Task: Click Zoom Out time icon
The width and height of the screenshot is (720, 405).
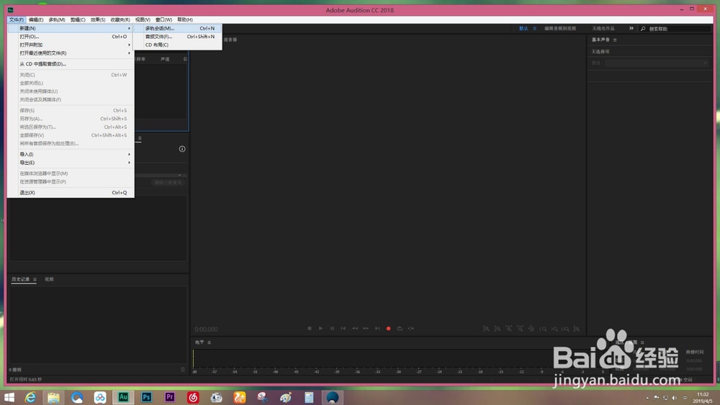Action: click(520, 329)
